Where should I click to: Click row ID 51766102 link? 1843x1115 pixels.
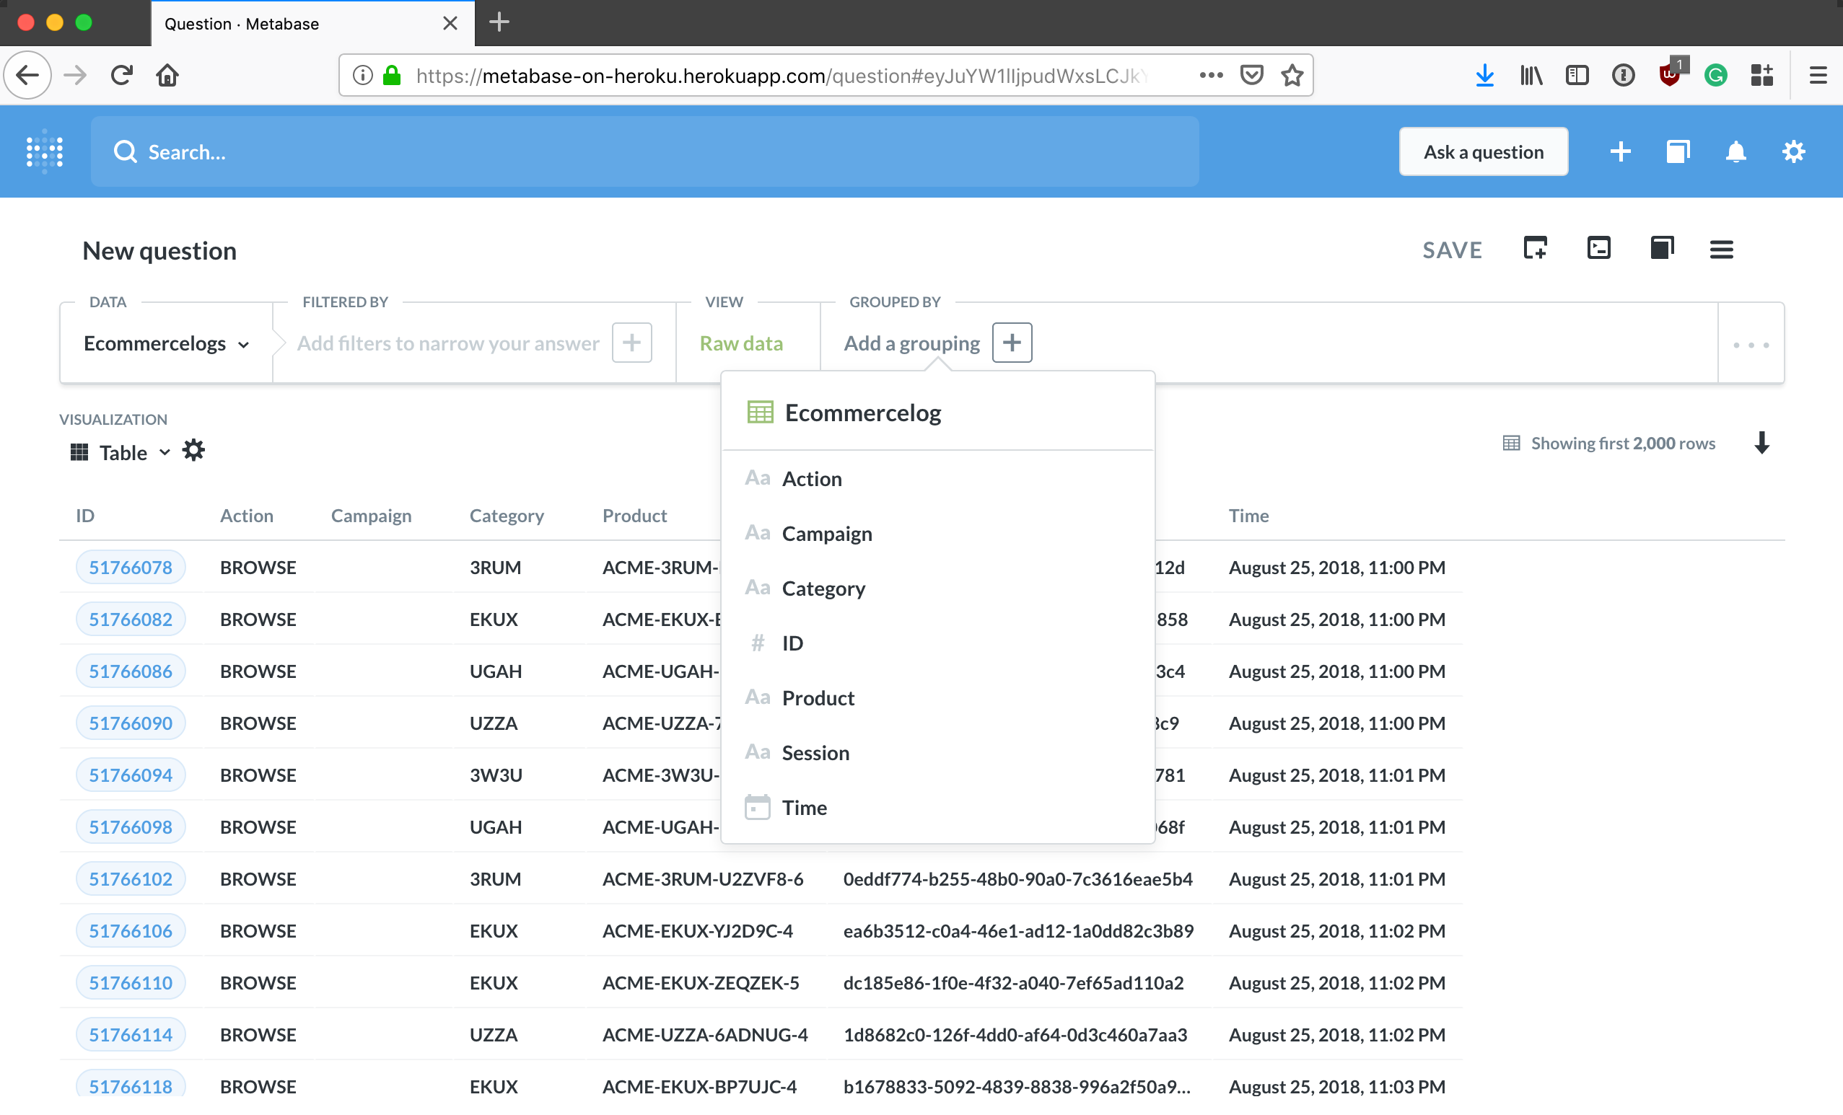[x=128, y=878]
